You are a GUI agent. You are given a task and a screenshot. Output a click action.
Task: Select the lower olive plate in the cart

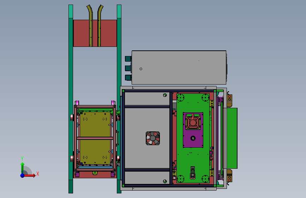(x=95, y=152)
